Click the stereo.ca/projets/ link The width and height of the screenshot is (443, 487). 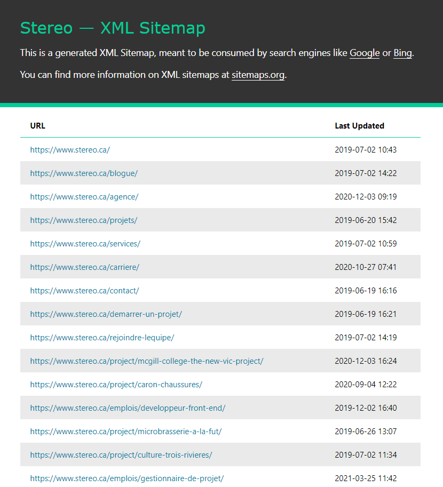[x=84, y=220]
